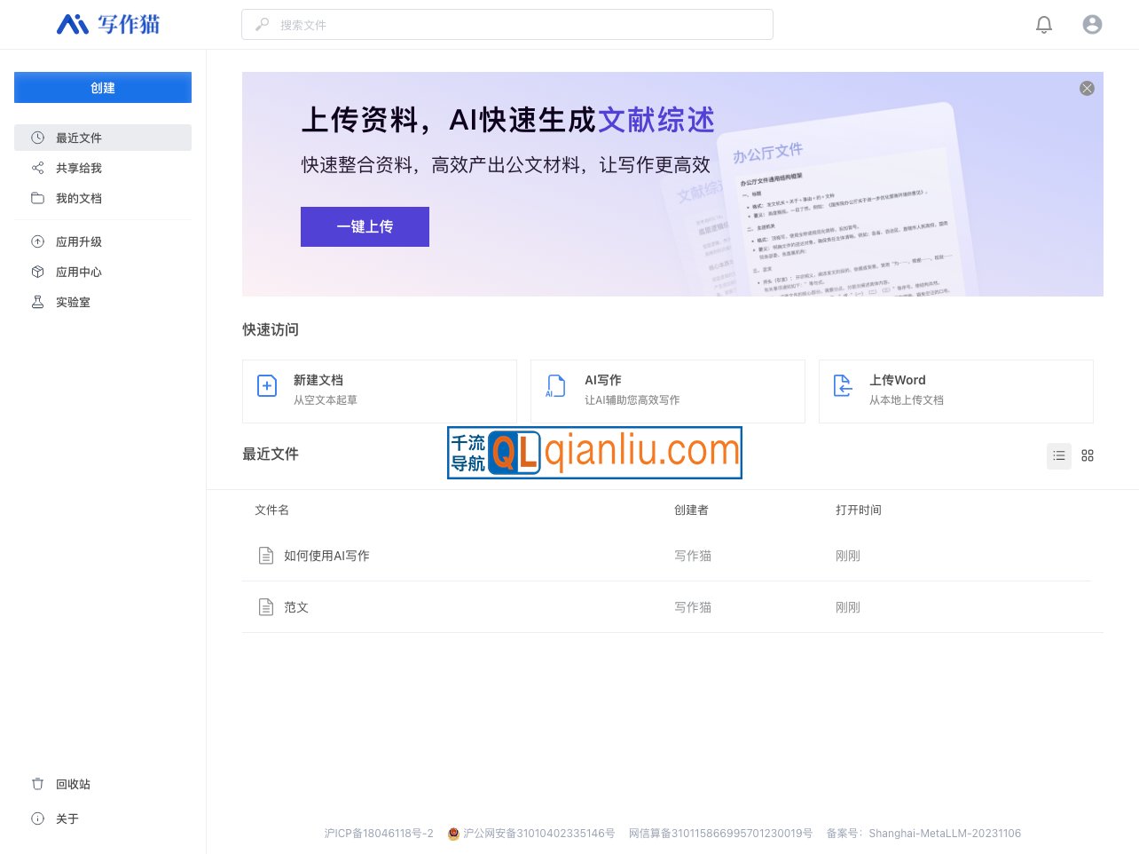Image resolution: width=1139 pixels, height=854 pixels.
Task: Open the file 如何使用AI写作
Action: 326,556
